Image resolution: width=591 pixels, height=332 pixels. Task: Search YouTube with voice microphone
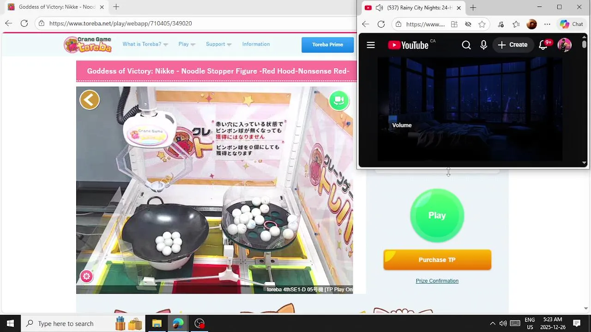[483, 45]
